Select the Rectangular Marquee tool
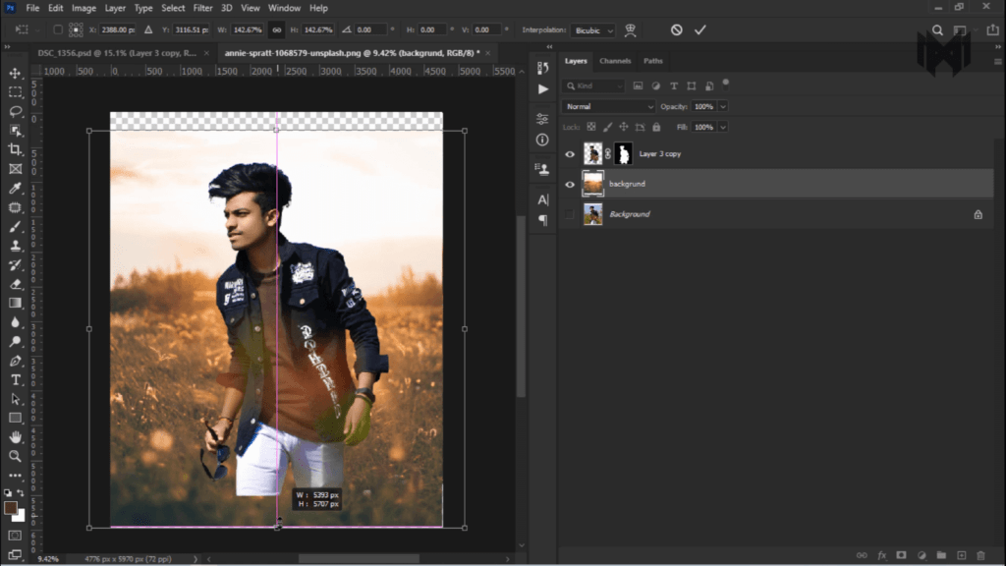Image resolution: width=1006 pixels, height=566 pixels. 16,92
